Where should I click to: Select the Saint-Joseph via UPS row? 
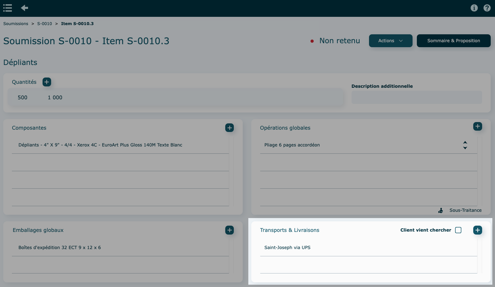click(x=287, y=247)
